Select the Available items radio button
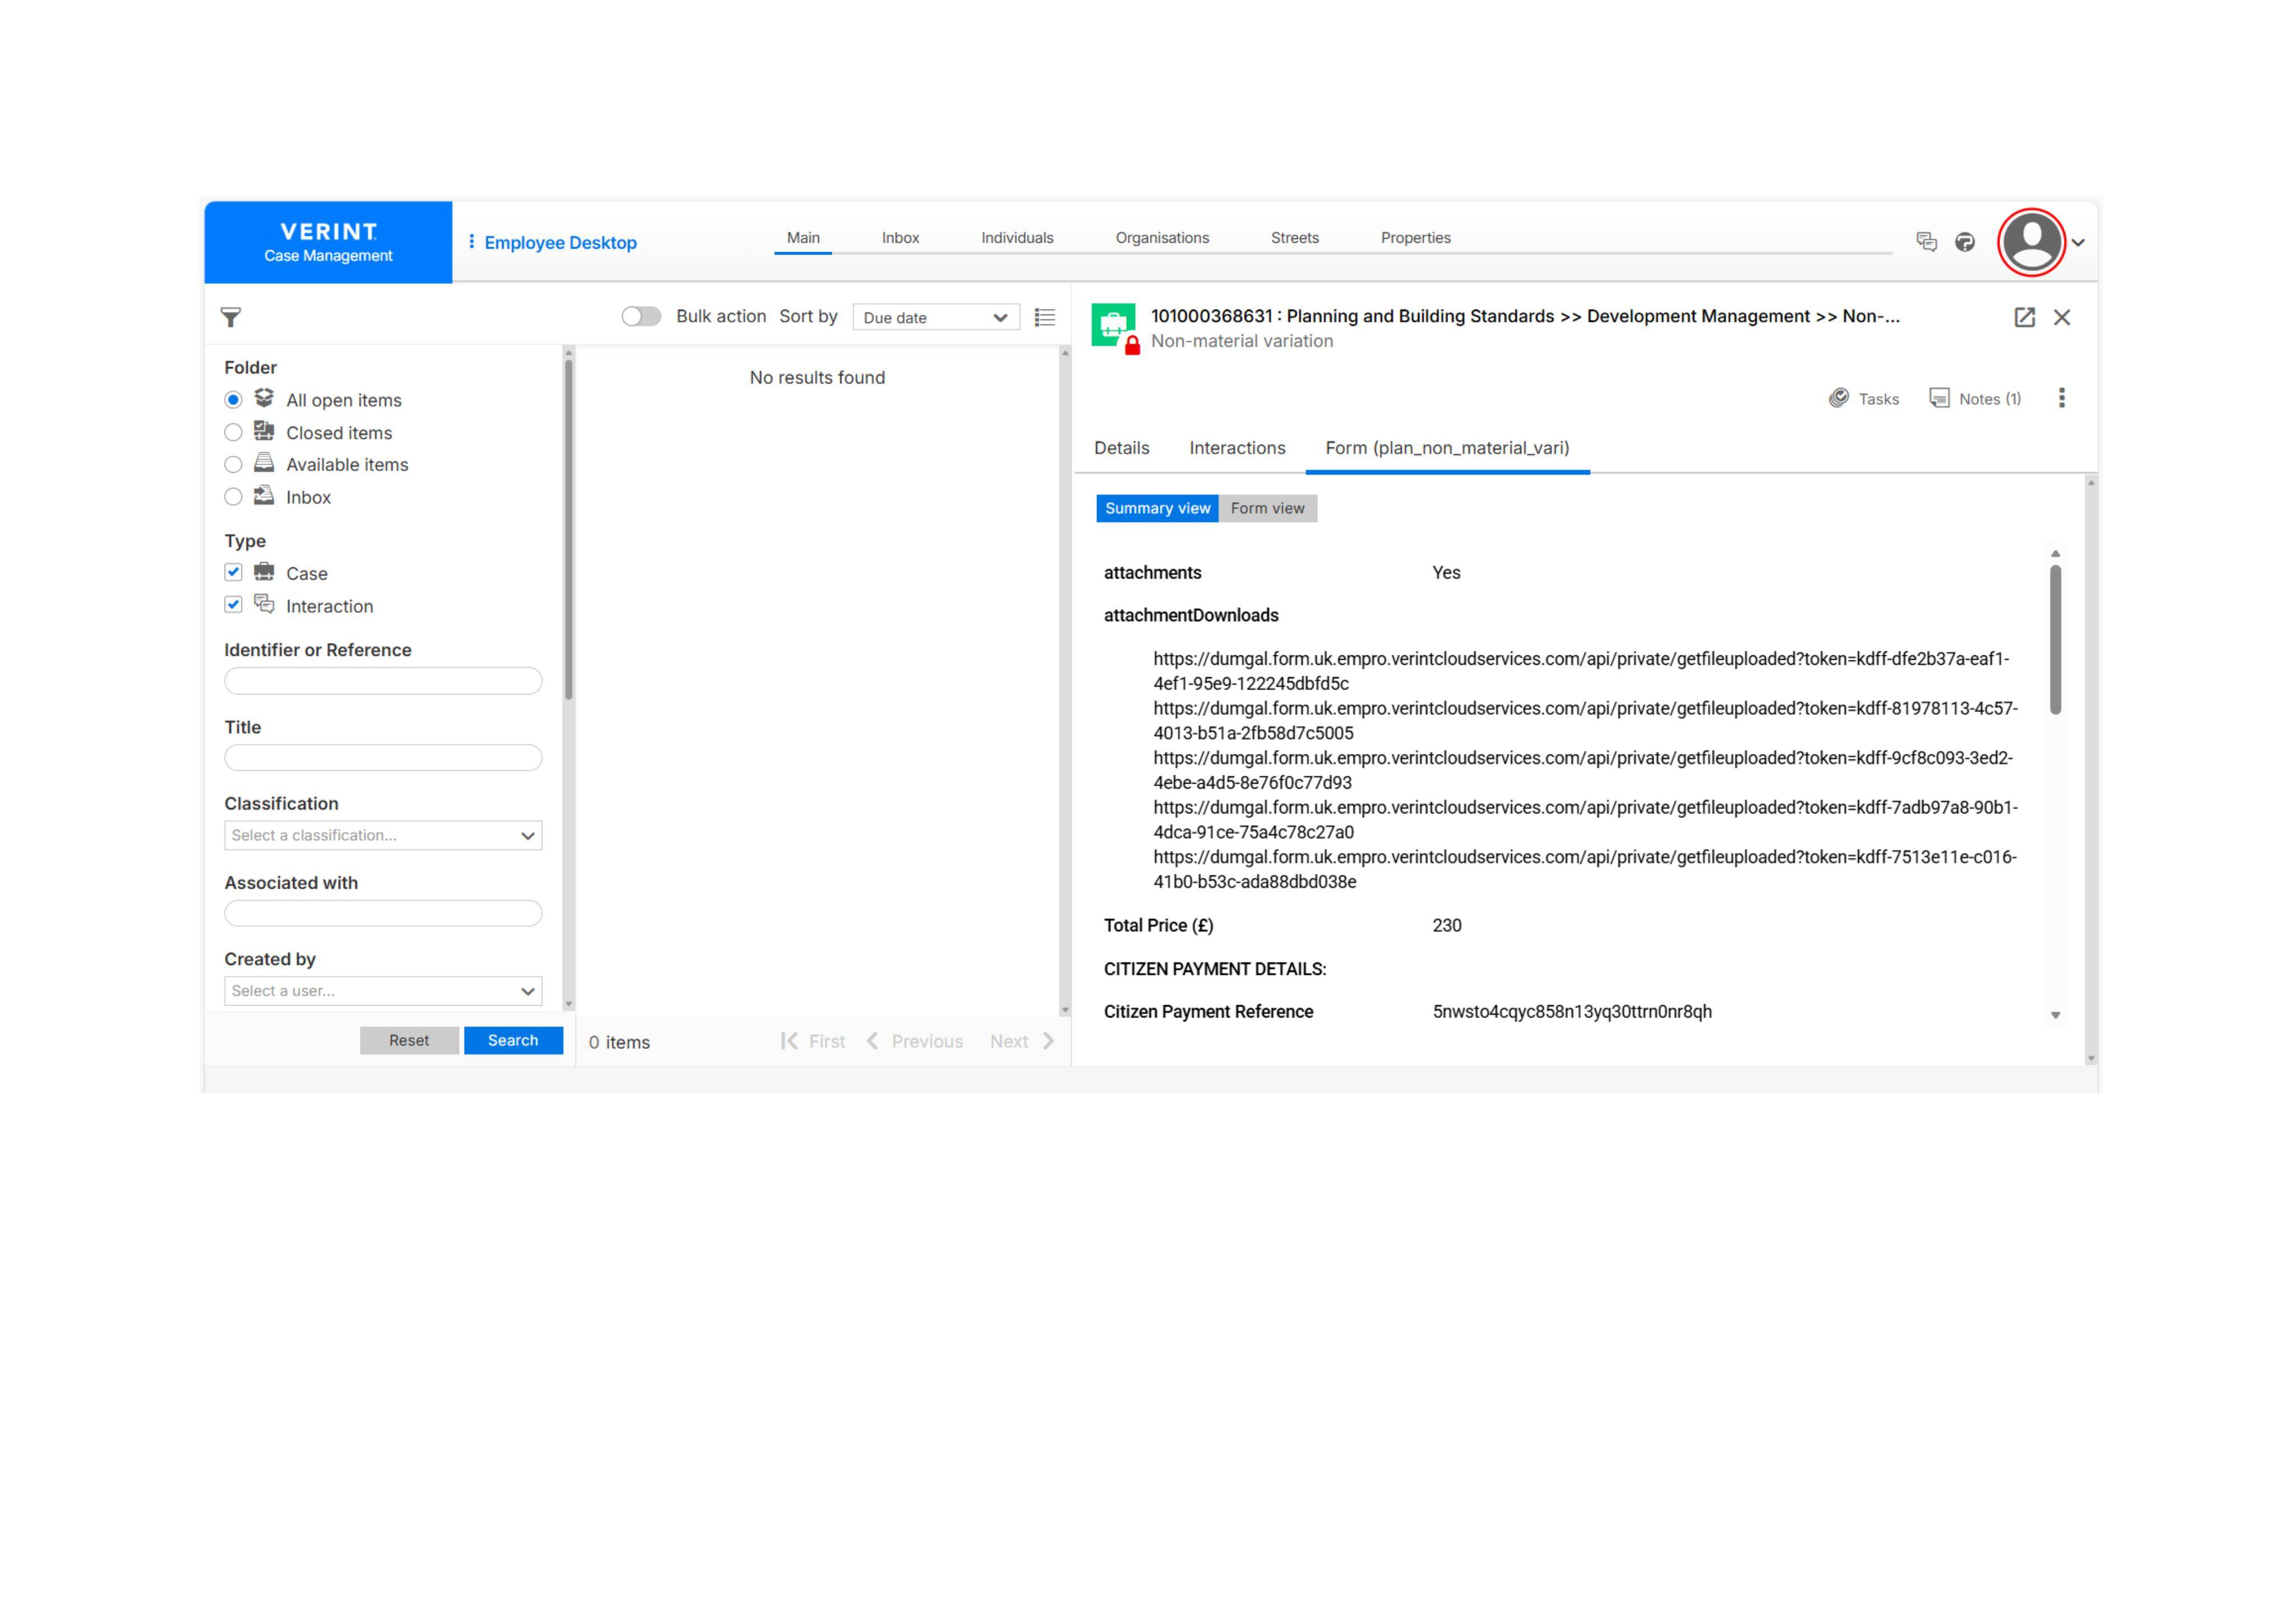 coord(233,464)
